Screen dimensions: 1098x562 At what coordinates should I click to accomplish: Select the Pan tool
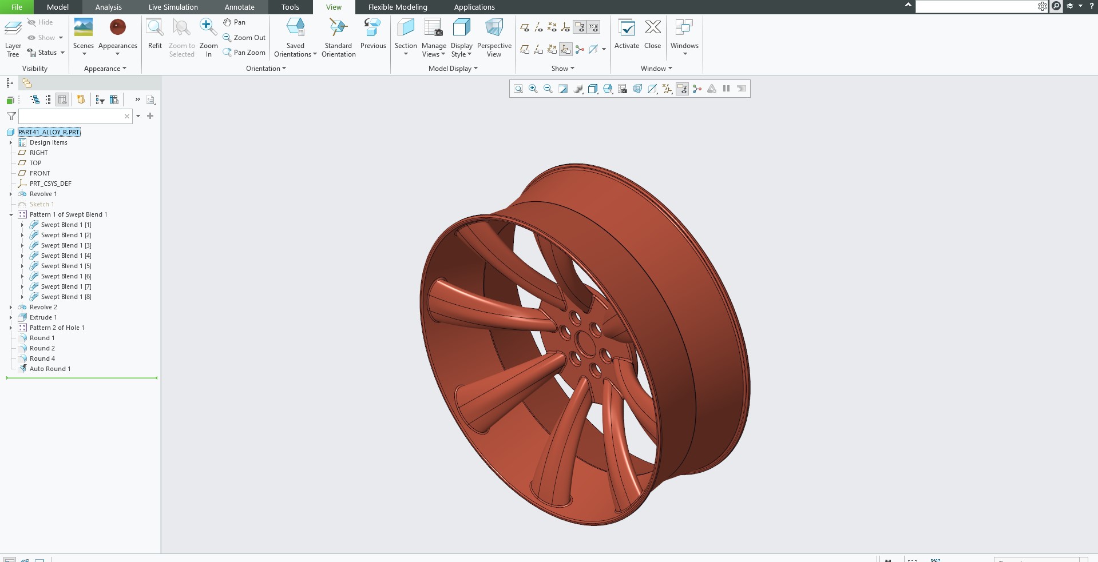coord(234,22)
